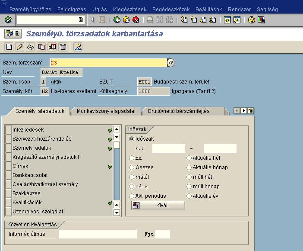Click the Információtípus input field
The height and width of the screenshot is (251, 303).
point(98,234)
